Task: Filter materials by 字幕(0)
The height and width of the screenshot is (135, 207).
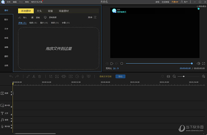Action: tap(66, 23)
